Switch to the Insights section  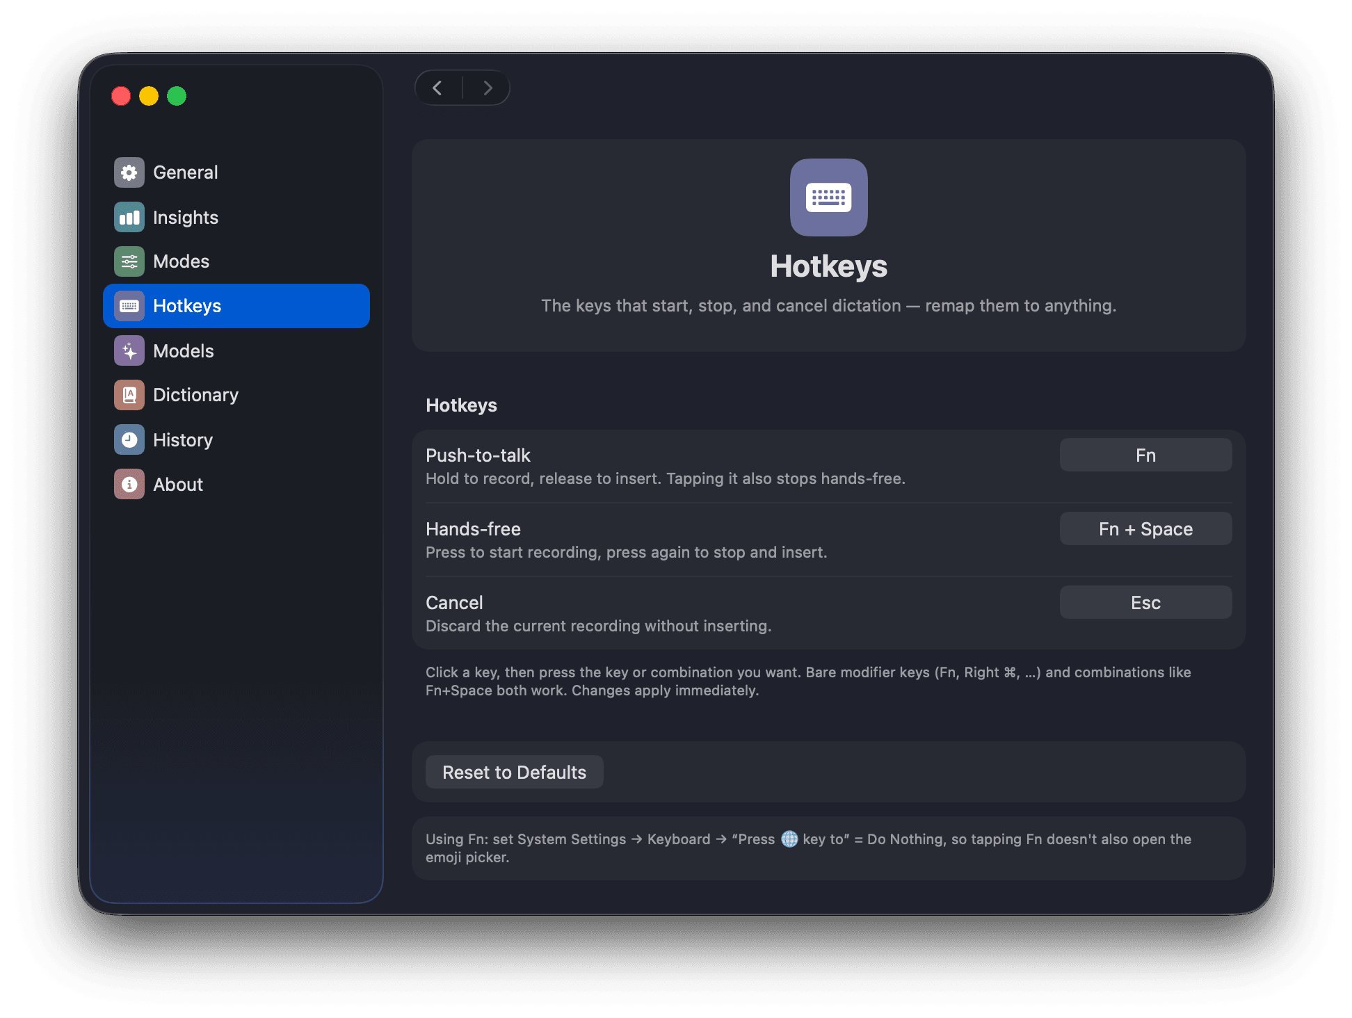click(x=236, y=217)
